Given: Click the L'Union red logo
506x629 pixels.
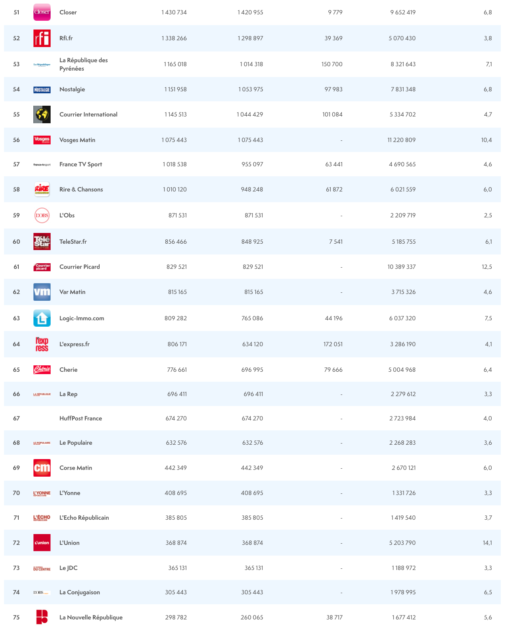Looking at the screenshot, I should (42, 543).
